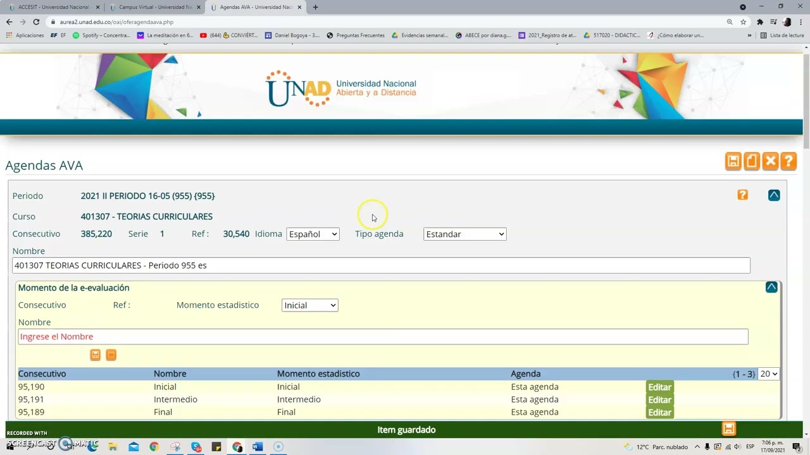Click the address bar URL aurea2.unad.edu.co
The width and height of the screenshot is (810, 455).
coord(116,21)
